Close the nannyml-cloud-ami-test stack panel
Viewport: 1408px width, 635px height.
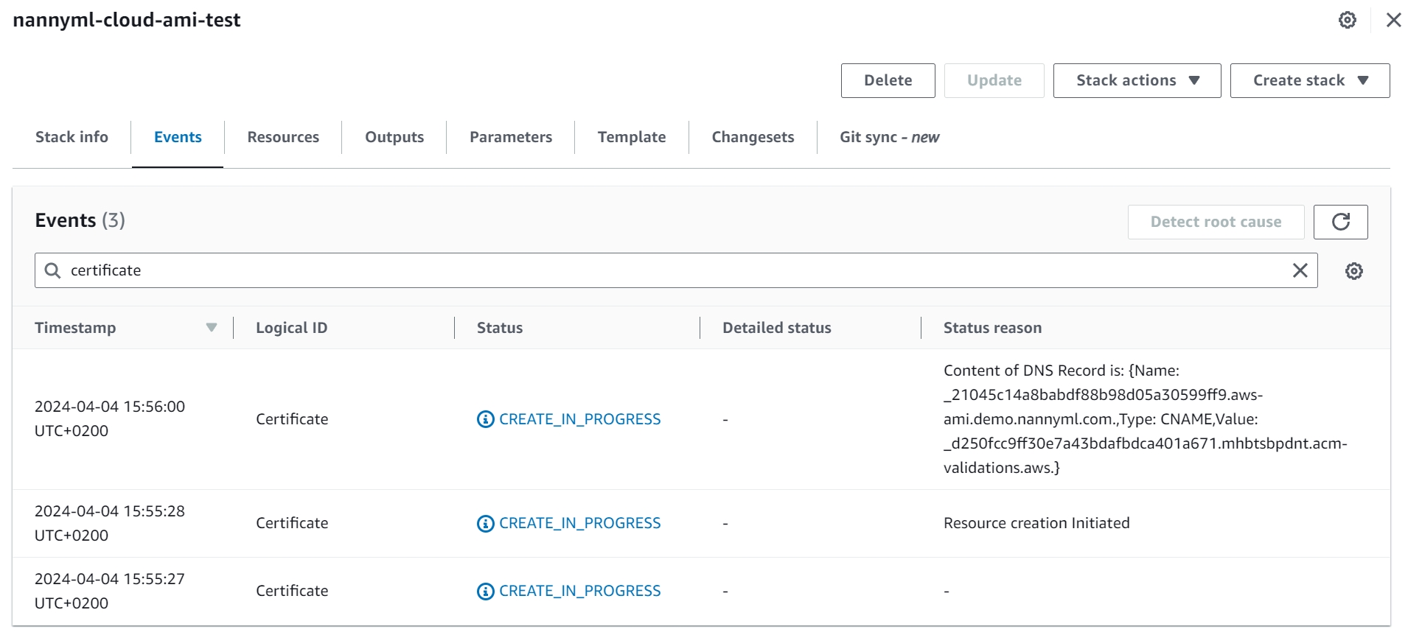coord(1393,20)
